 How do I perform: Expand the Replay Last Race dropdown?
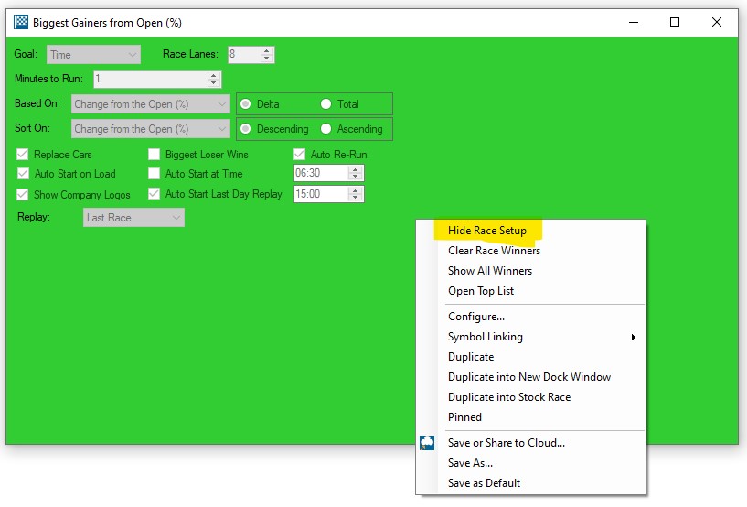133,218
